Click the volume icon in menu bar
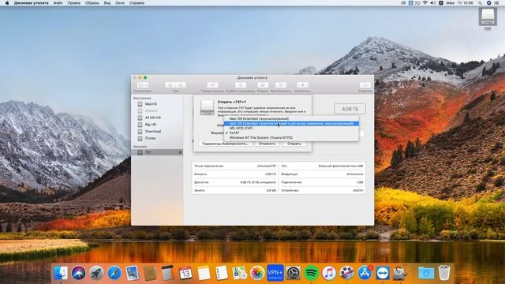The width and height of the screenshot is (505, 284). [x=432, y=3]
